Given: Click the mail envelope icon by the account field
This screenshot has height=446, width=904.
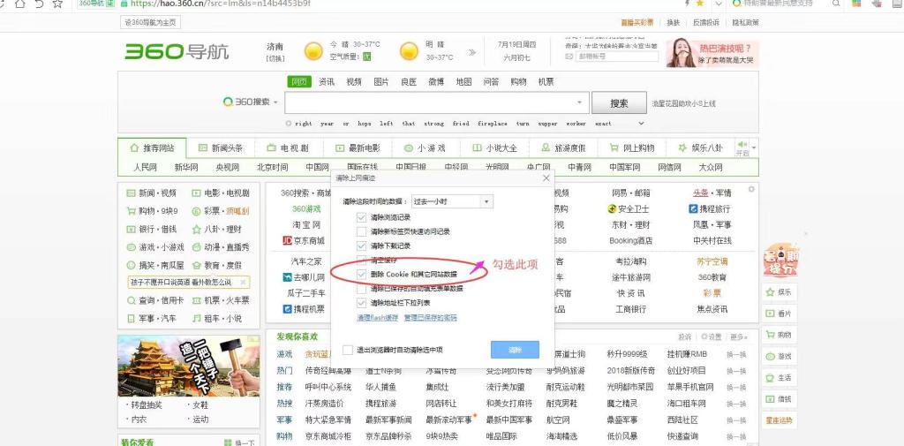Looking at the screenshot, I should pos(569,57).
